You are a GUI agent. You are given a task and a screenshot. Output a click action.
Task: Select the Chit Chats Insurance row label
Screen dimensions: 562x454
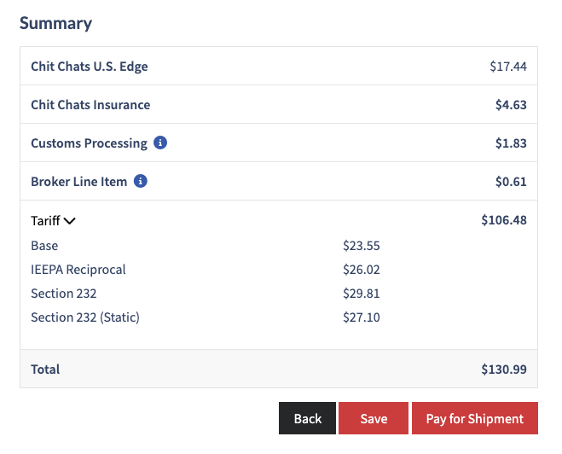pos(90,105)
